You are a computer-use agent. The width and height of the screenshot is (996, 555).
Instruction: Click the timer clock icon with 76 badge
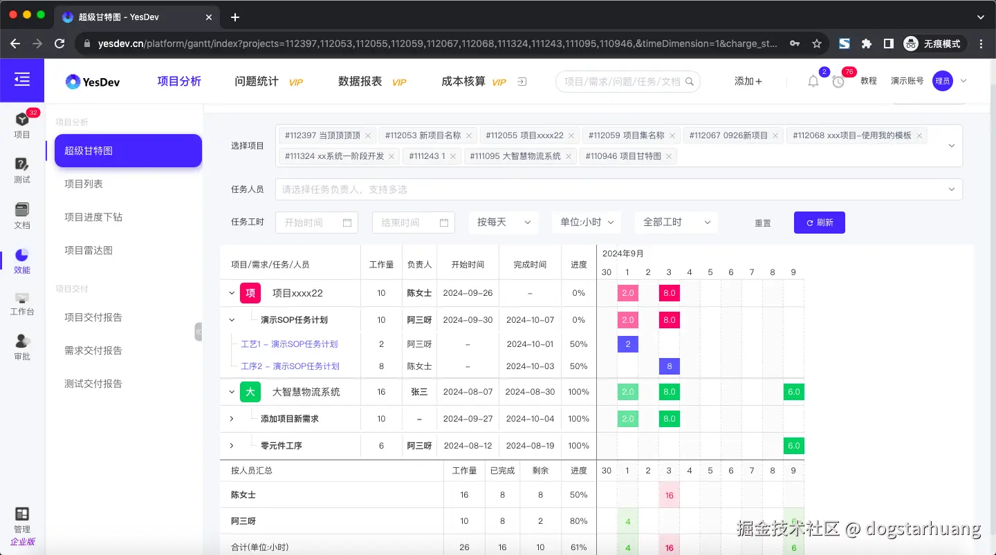coord(838,81)
